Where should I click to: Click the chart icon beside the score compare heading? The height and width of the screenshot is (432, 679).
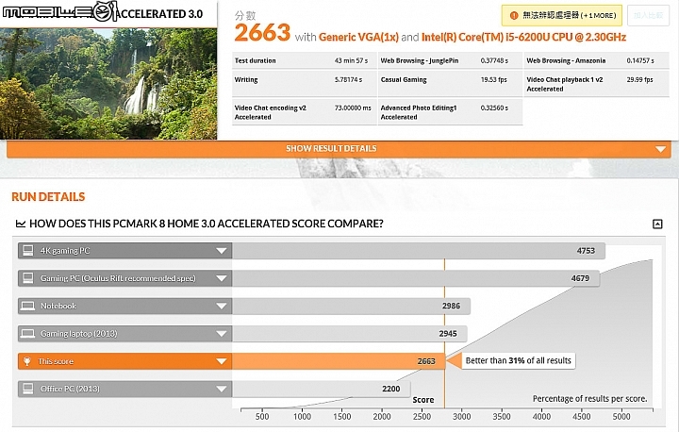coord(21,224)
